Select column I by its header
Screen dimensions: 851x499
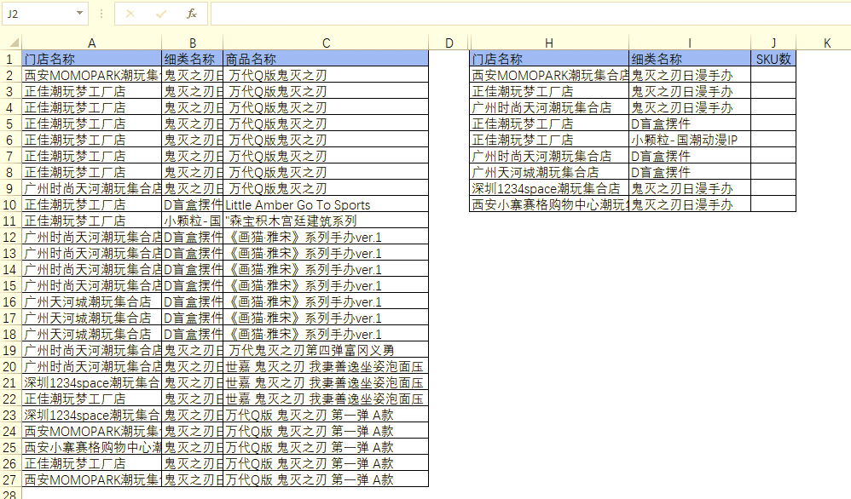coord(690,43)
